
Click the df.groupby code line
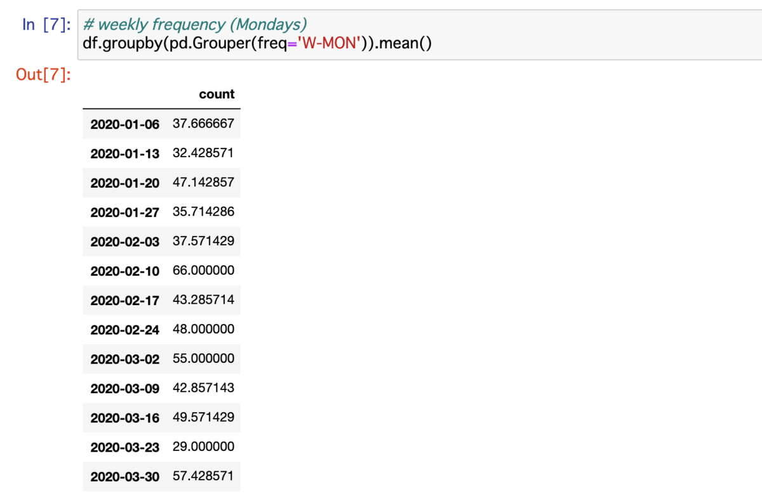click(257, 45)
